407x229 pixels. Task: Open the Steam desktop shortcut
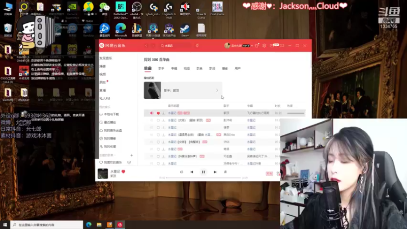[x=185, y=31]
